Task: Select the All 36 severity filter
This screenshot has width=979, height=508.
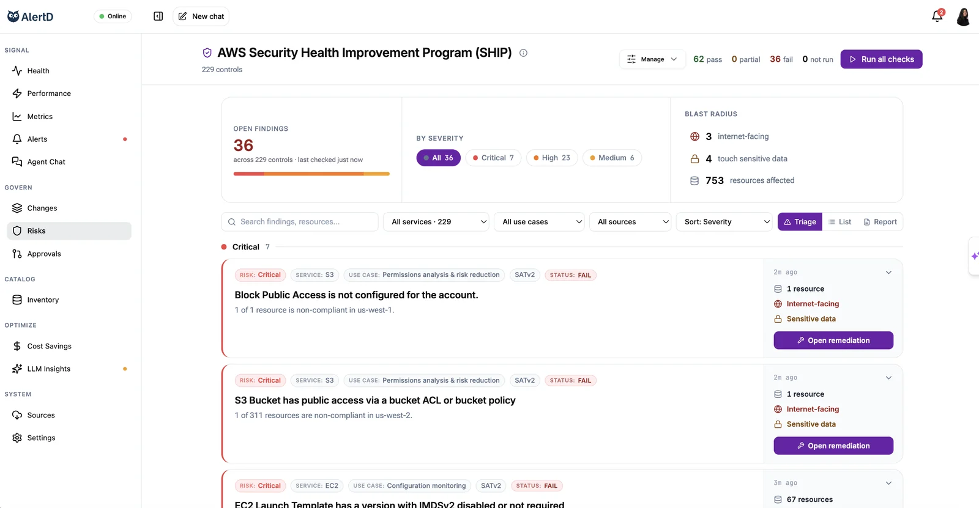Action: click(x=438, y=158)
